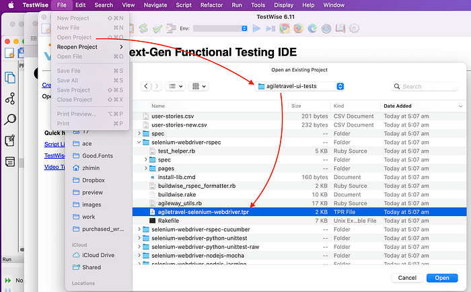Click the source control branch icon in sidebar
Image resolution: width=471 pixels, height=292 pixels.
[10, 98]
